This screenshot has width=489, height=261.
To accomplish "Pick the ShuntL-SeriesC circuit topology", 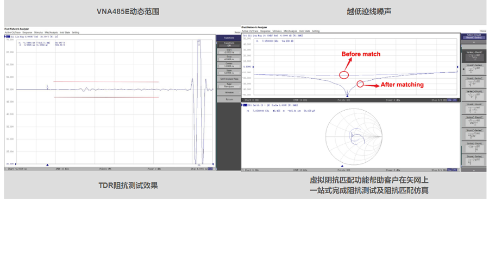I will click(473, 80).
